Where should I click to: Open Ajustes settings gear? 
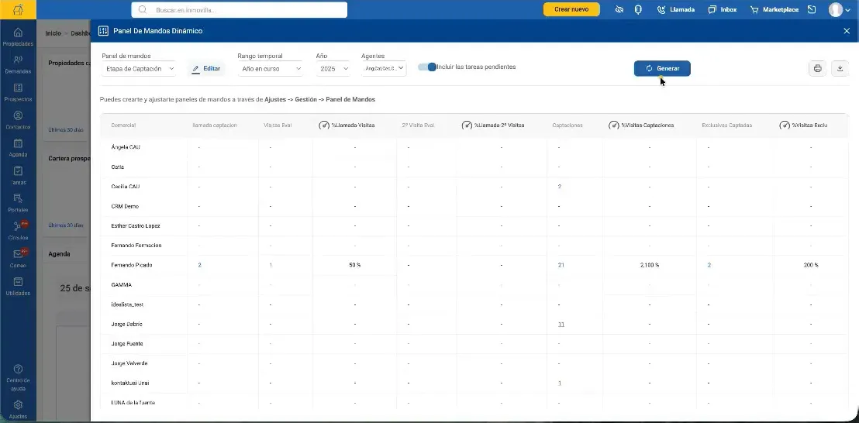click(x=18, y=409)
